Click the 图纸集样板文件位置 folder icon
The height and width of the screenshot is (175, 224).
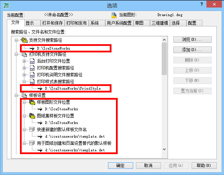click(32, 116)
